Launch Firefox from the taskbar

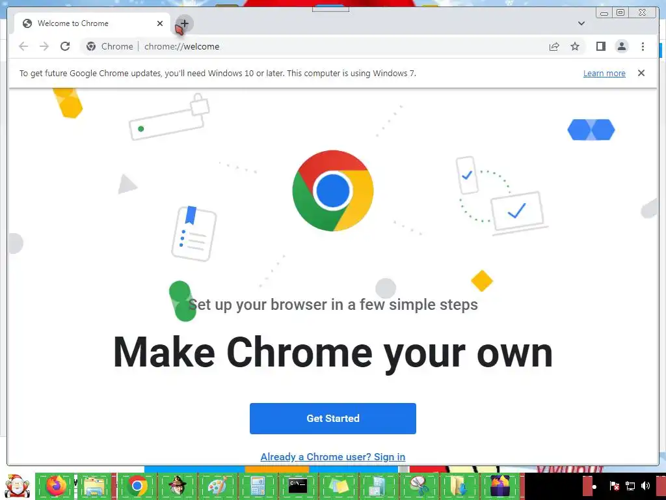click(x=56, y=486)
